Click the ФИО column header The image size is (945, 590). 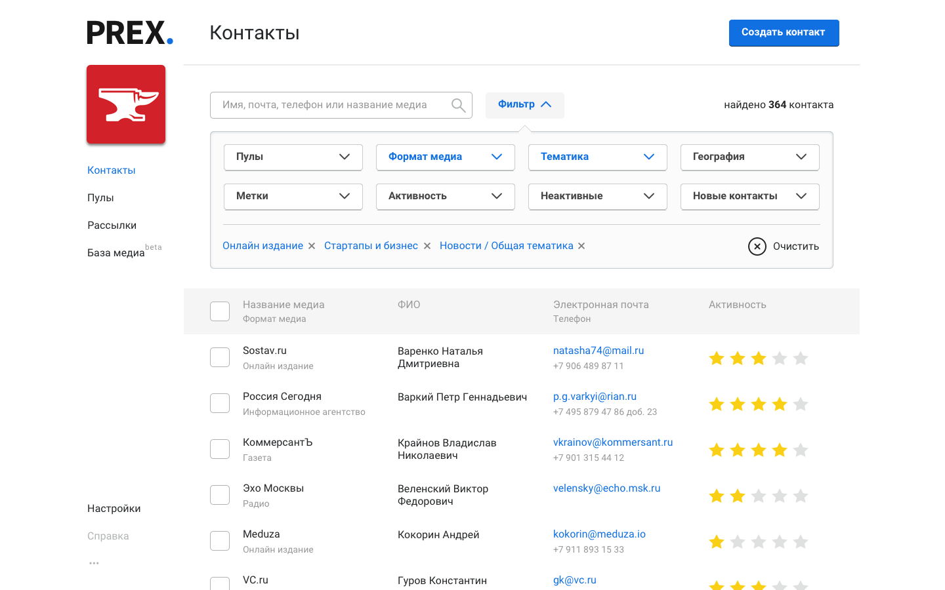click(x=409, y=305)
